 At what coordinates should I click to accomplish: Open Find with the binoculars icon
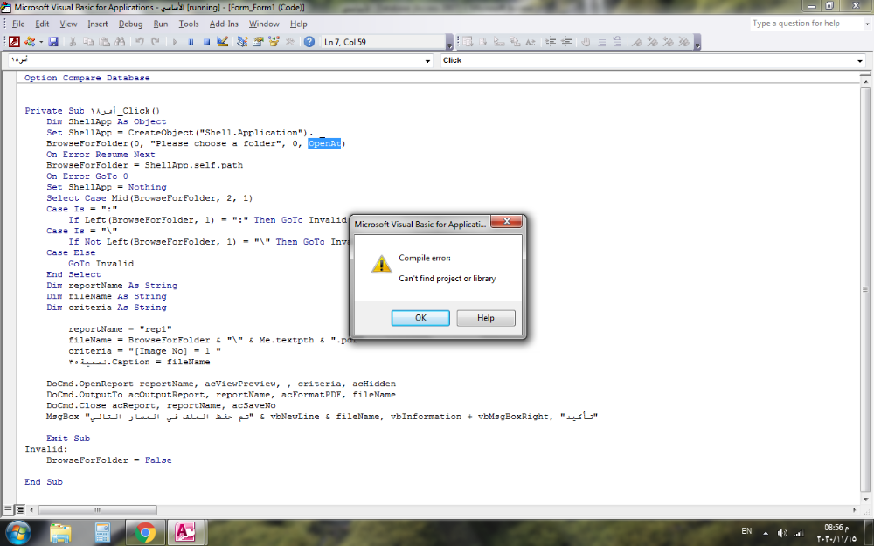(x=120, y=42)
